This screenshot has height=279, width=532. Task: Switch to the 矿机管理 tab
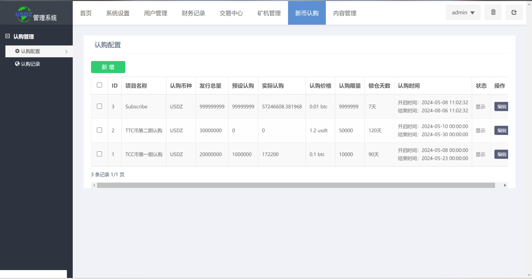(269, 13)
